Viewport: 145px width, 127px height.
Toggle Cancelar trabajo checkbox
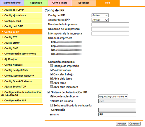pyautogui.click(x=51, y=74)
